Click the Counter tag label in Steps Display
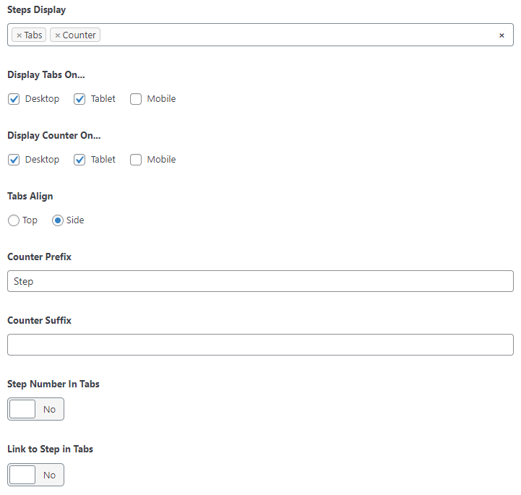 (79, 35)
